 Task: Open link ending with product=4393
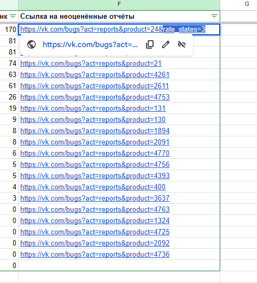pyautogui.click(x=95, y=175)
